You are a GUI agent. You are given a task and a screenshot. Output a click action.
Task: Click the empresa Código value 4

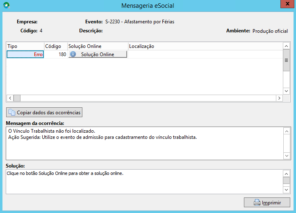pyautogui.click(x=41, y=31)
